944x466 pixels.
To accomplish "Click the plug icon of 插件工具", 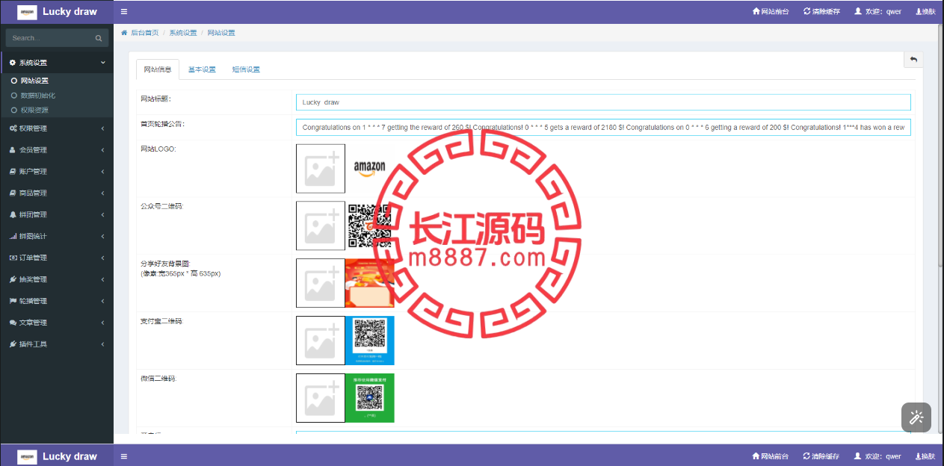I will 13,345.
